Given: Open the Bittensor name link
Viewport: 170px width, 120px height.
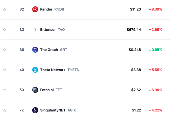Looking at the screenshot, I should tap(48, 30).
